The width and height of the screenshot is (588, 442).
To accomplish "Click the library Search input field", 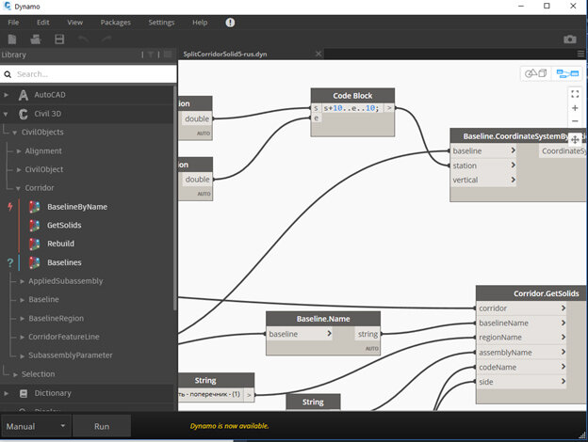I will 89,74.
